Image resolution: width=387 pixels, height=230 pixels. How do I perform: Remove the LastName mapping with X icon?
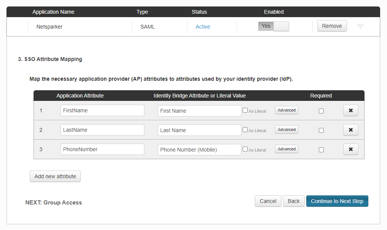click(350, 130)
